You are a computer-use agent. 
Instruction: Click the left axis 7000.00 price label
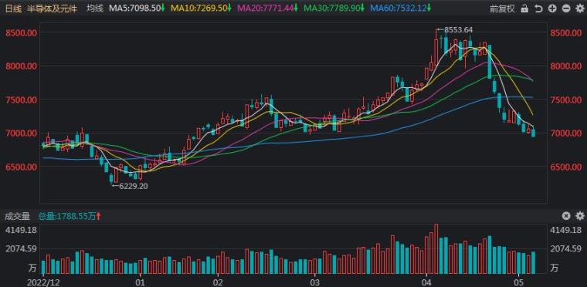pos(21,133)
